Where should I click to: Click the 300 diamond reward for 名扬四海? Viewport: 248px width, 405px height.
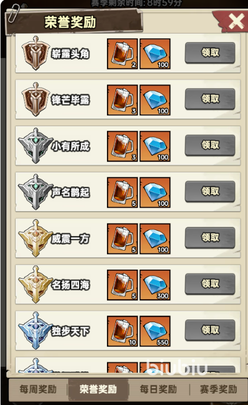coord(155,285)
